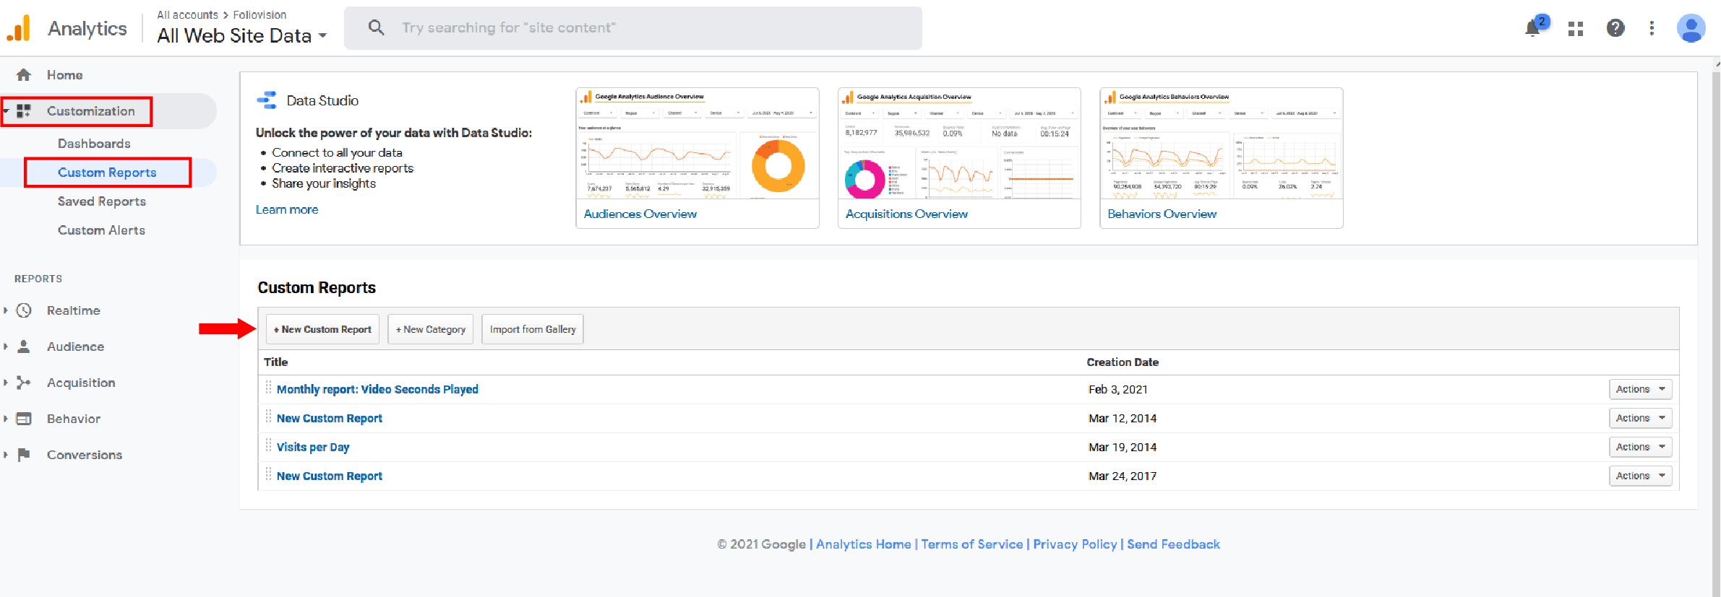1721x597 pixels.
Task: Click the search magnifier icon
Action: (x=376, y=27)
